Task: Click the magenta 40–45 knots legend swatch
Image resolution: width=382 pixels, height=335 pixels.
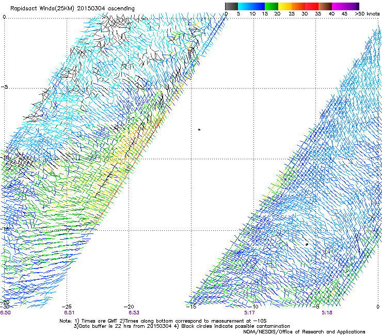Action: [339, 6]
